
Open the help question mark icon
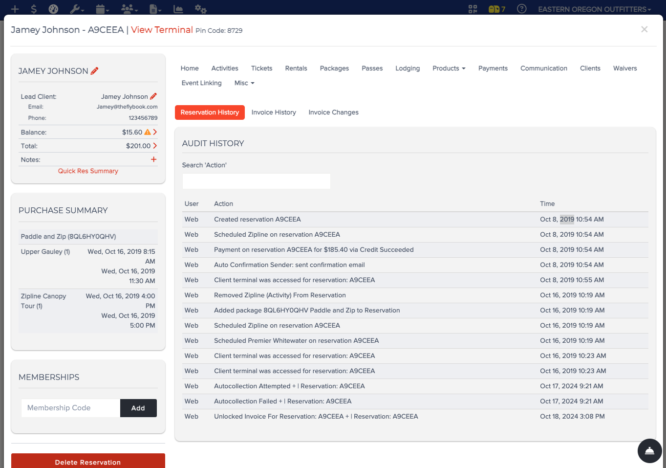(521, 9)
